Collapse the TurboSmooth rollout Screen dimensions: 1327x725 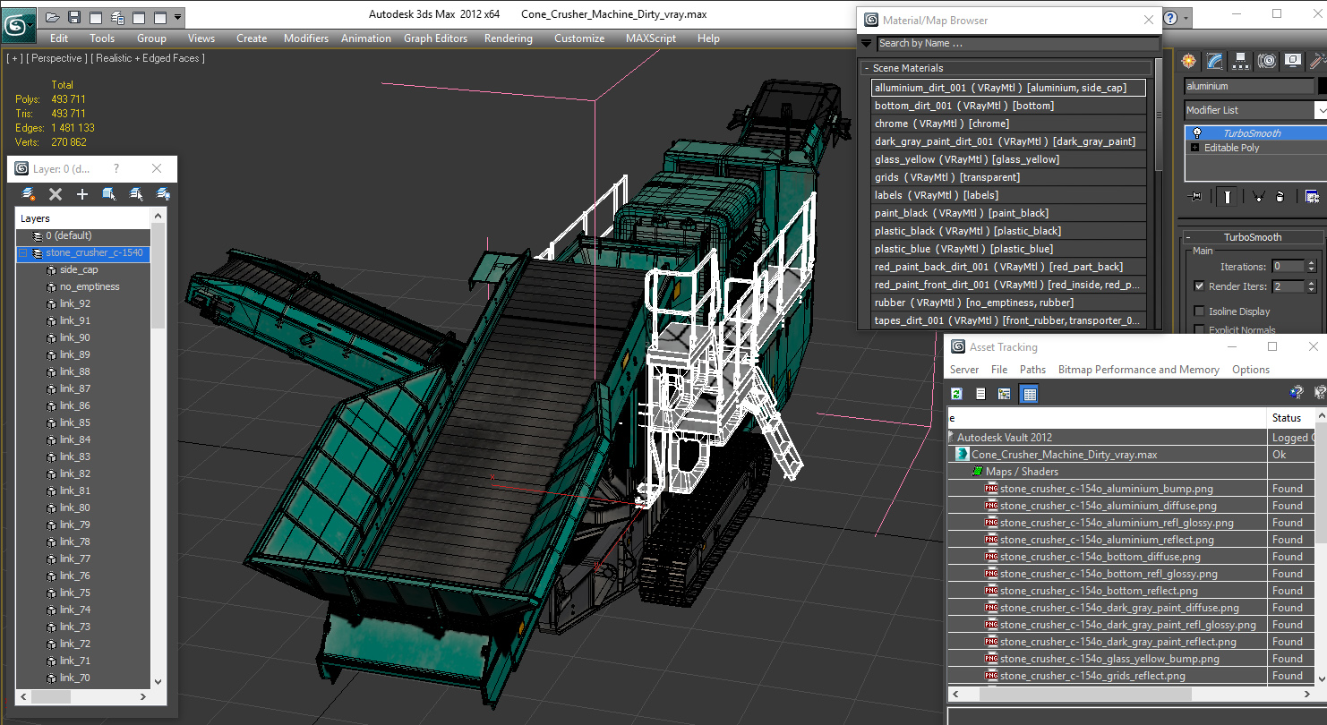[x=1189, y=237]
